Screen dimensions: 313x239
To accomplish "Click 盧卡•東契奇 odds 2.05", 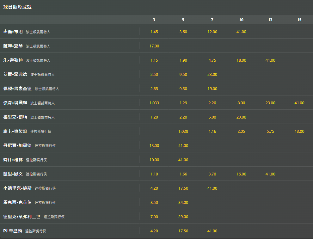I will click(241, 132).
